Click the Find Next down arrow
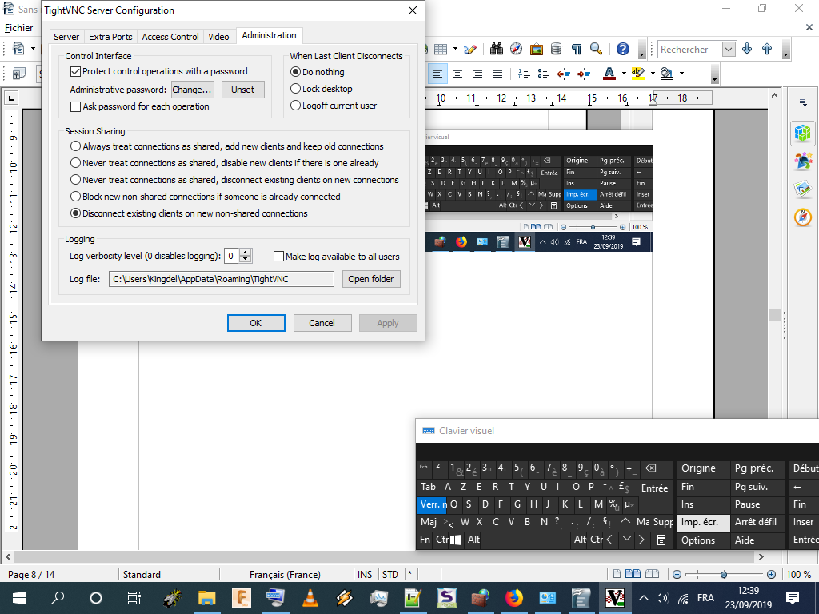819x614 pixels. pos(747,49)
